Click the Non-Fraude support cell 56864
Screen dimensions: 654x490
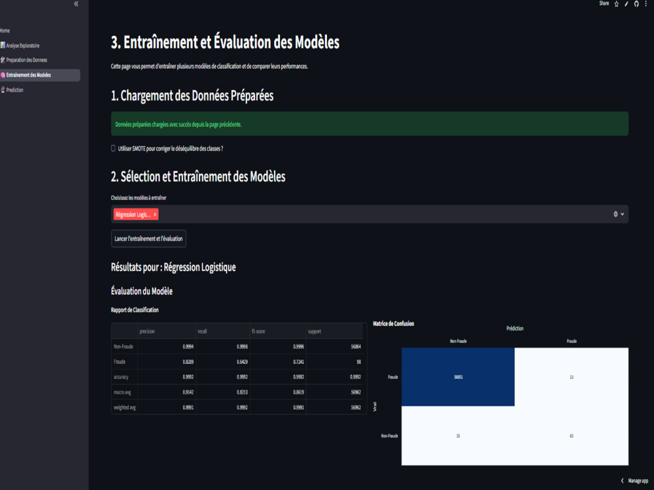335,347
